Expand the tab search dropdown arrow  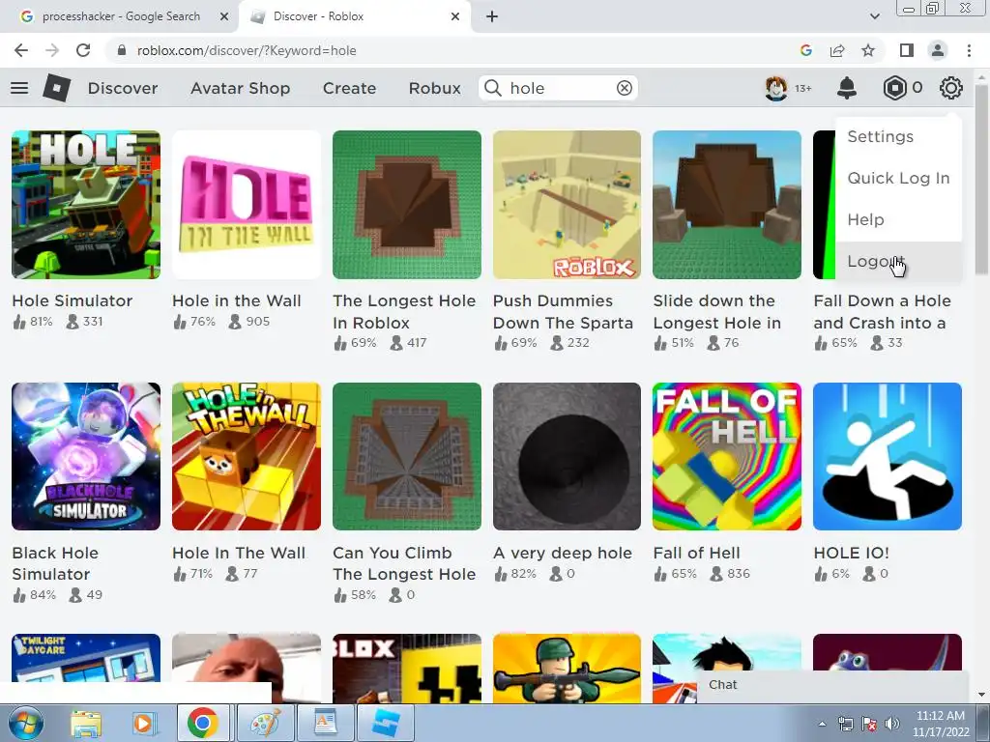coord(874,16)
